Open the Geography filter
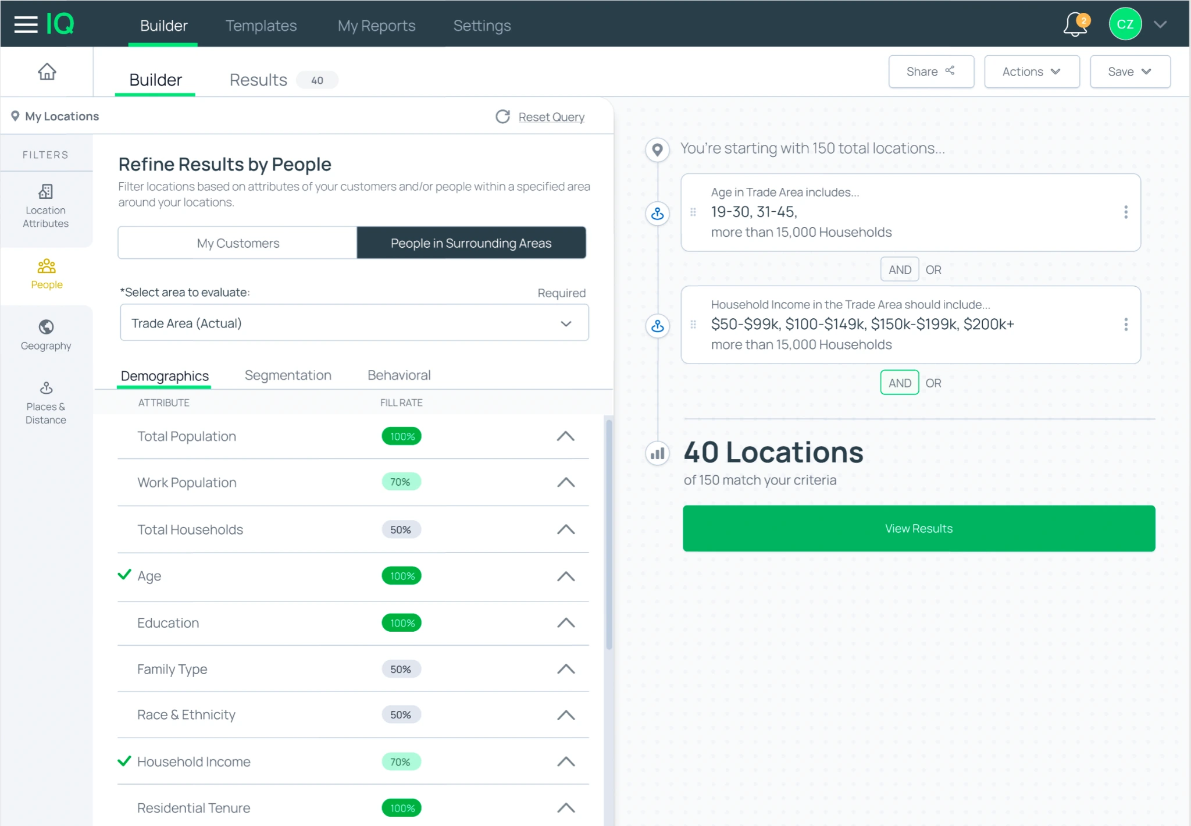 46,335
